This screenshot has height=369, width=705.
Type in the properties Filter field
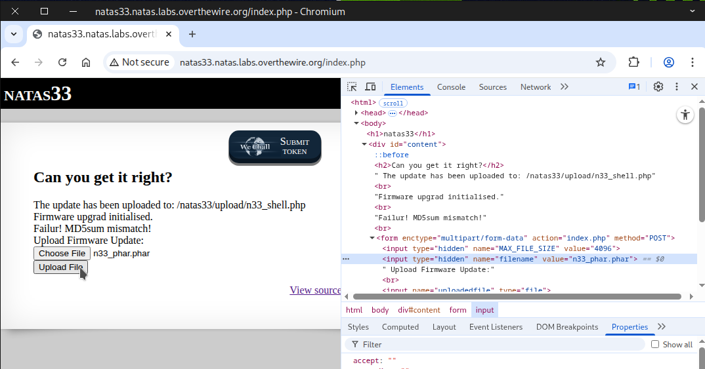(499, 344)
